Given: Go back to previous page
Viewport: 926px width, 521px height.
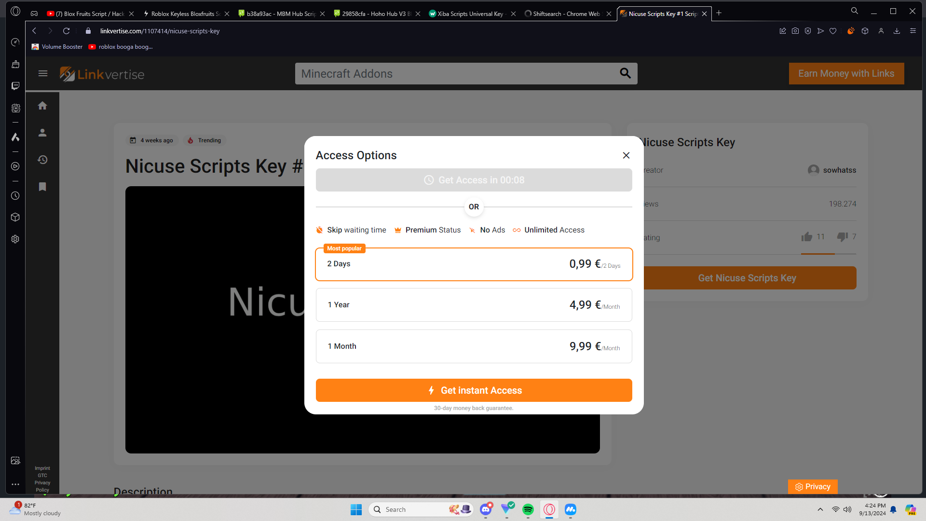Looking at the screenshot, I should pos(34,31).
